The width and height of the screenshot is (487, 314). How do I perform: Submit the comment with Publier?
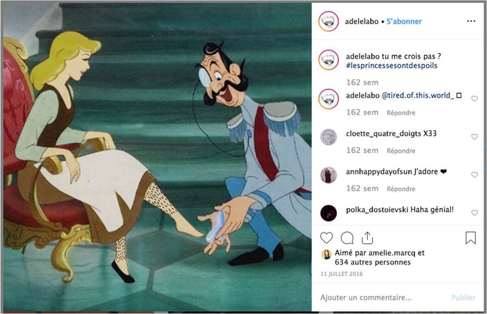point(464,297)
